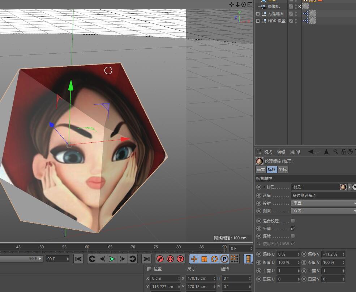Viewport: 356px width, 292px height.
Task: Click the 无缝地面 layer hierarchy tag
Action: tap(305, 14)
